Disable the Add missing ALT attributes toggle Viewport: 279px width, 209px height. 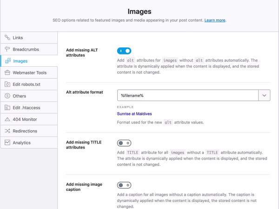(124, 51)
